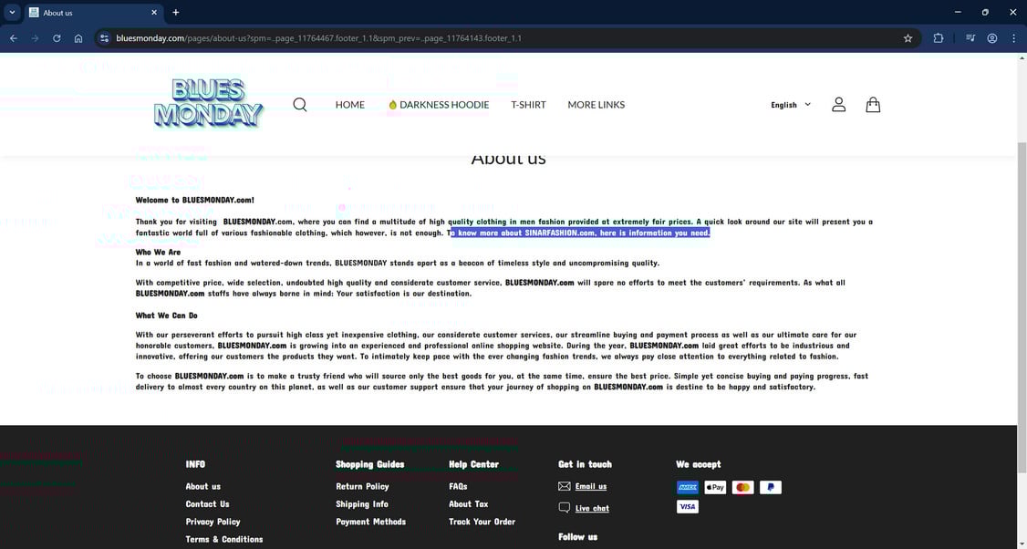Open the DARKNESS HOODIE menu item
The height and width of the screenshot is (549, 1027).
point(439,105)
